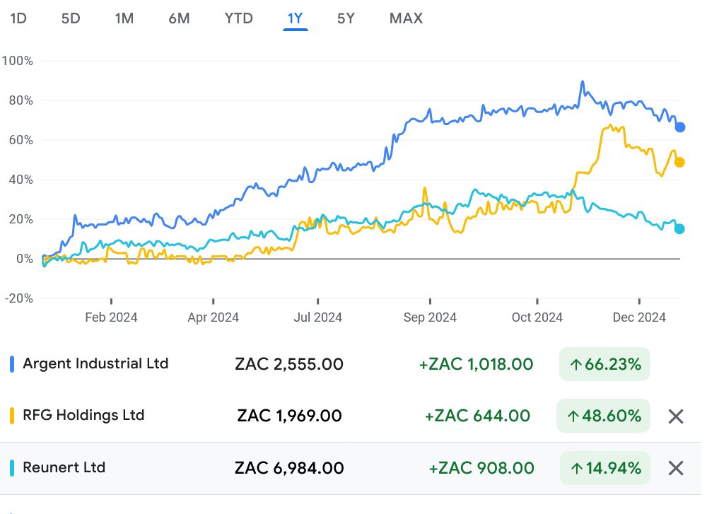Open the 1M range tab
The width and height of the screenshot is (707, 514).
[124, 18]
